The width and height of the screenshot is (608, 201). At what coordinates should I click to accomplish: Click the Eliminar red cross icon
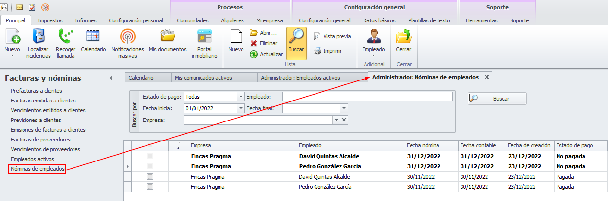click(x=254, y=43)
